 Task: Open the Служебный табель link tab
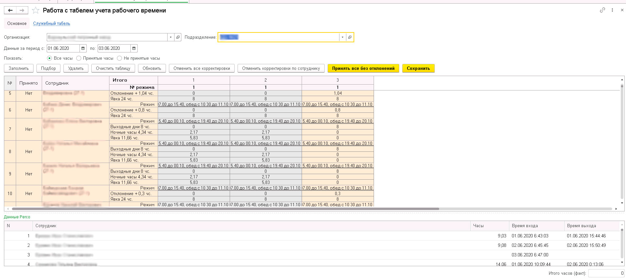click(52, 24)
